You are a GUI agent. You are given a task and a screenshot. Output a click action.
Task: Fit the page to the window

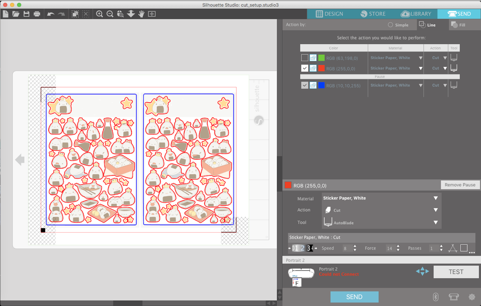point(152,14)
